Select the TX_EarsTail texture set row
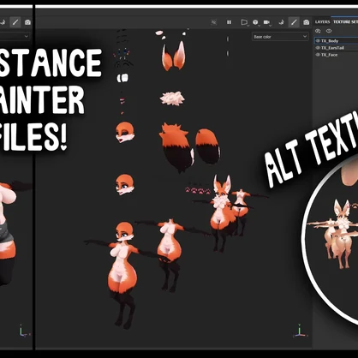Screen dimensions: 358x358 pos(336,48)
